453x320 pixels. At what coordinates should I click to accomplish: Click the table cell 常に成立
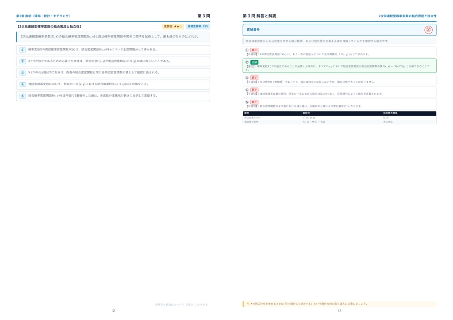click(x=388, y=122)
